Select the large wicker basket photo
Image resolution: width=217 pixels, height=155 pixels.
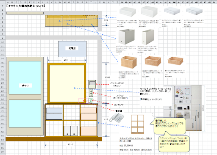129,62
